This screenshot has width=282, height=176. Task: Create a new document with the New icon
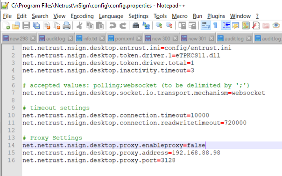(x=6, y=25)
